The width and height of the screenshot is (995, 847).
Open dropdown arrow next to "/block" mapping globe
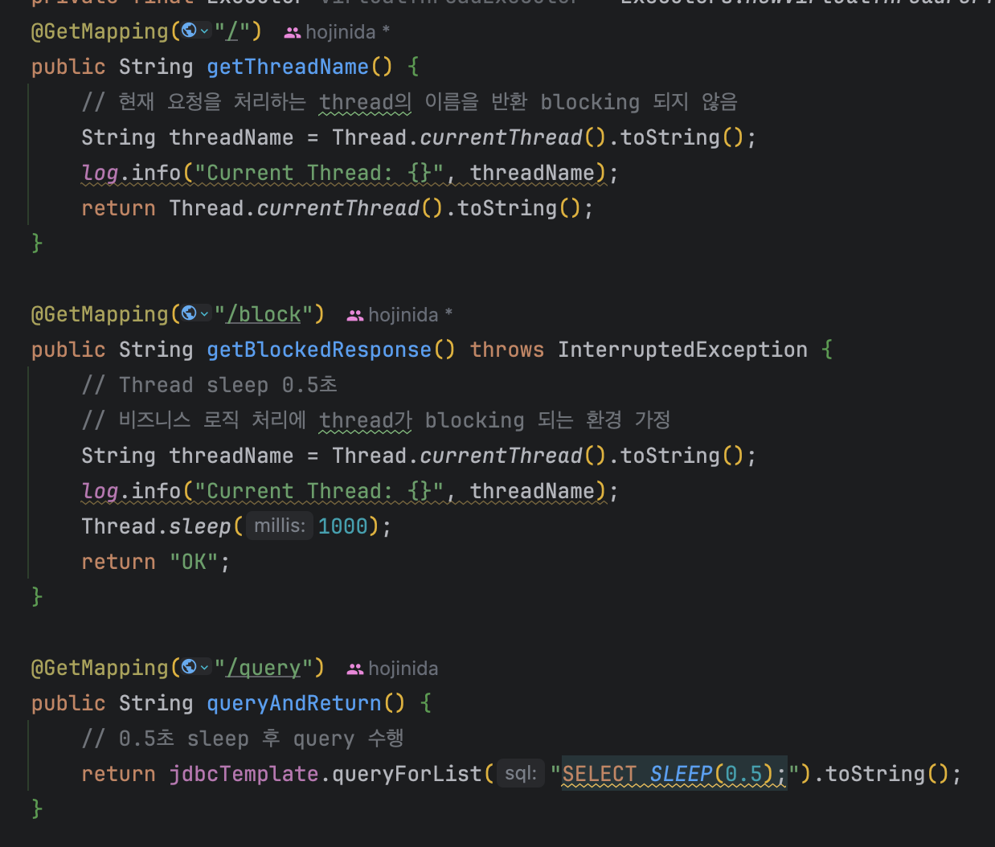204,314
